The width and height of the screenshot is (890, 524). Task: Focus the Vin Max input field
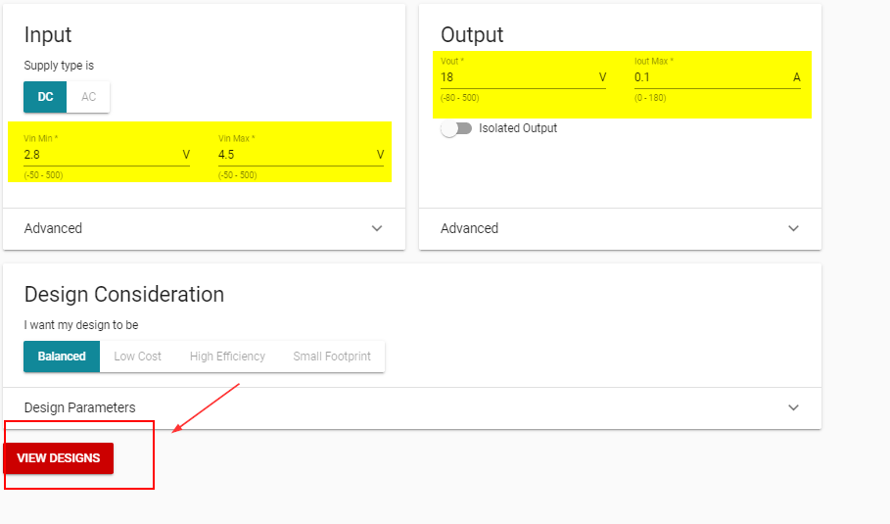(294, 155)
